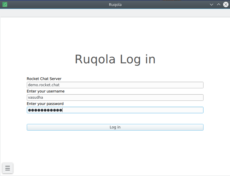Minimize the Ruqola window
The image size is (230, 176).
tap(212, 4)
